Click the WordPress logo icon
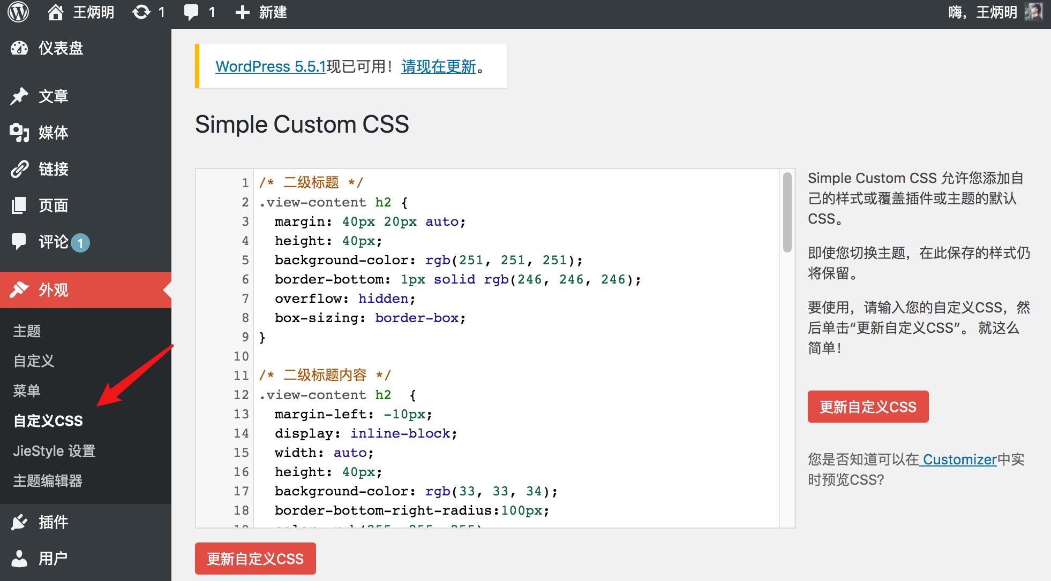Viewport: 1051px width, 581px height. coord(19,12)
